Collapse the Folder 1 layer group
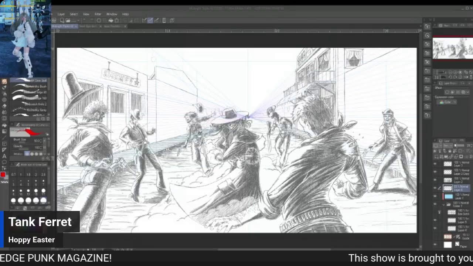 444,204
